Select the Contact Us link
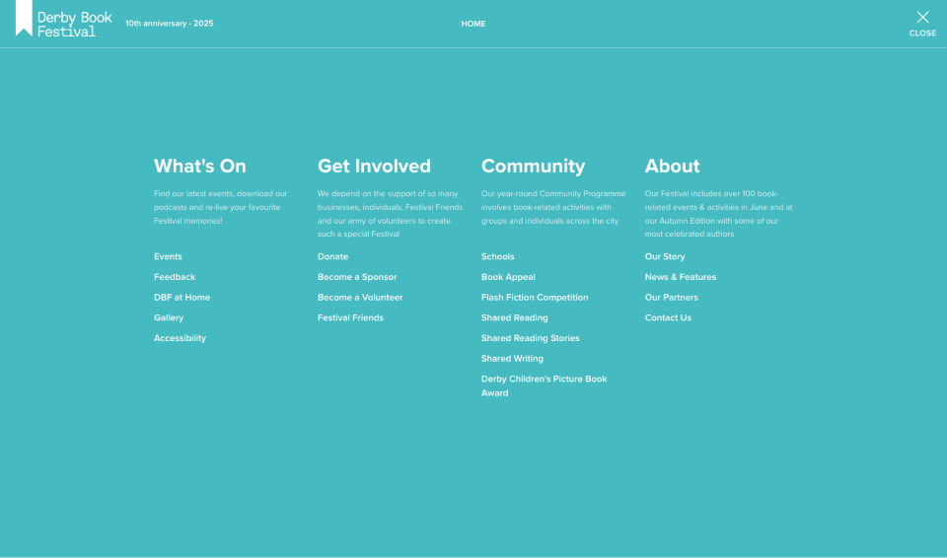Viewport: 947px width, 558px height. [x=668, y=317]
